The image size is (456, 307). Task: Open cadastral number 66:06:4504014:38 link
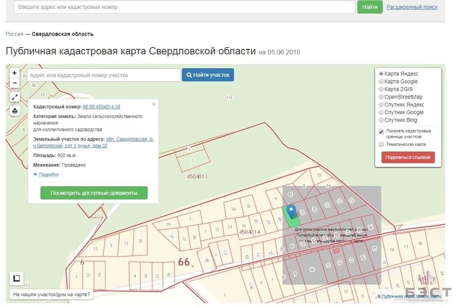(x=101, y=107)
